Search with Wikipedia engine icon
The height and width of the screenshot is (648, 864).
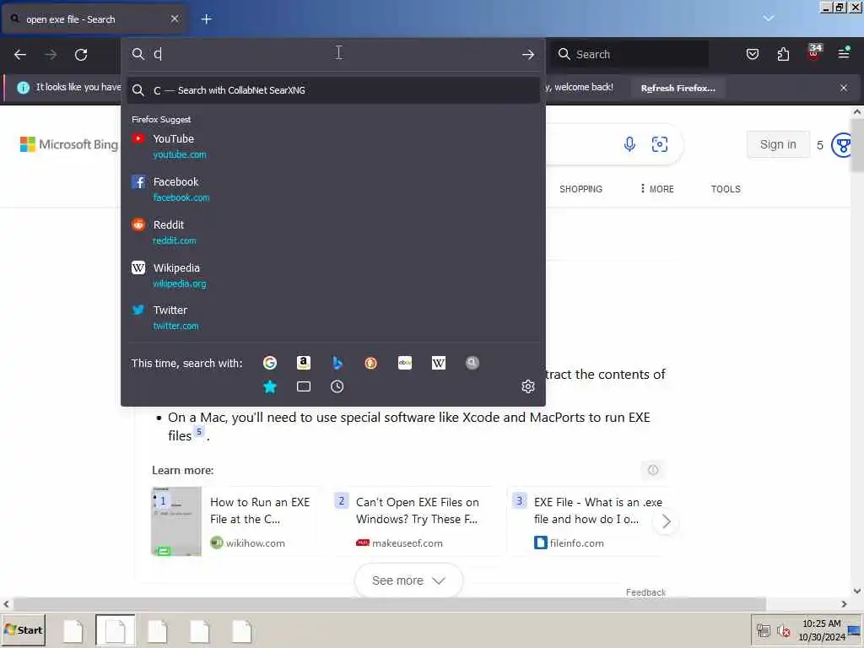[439, 363]
